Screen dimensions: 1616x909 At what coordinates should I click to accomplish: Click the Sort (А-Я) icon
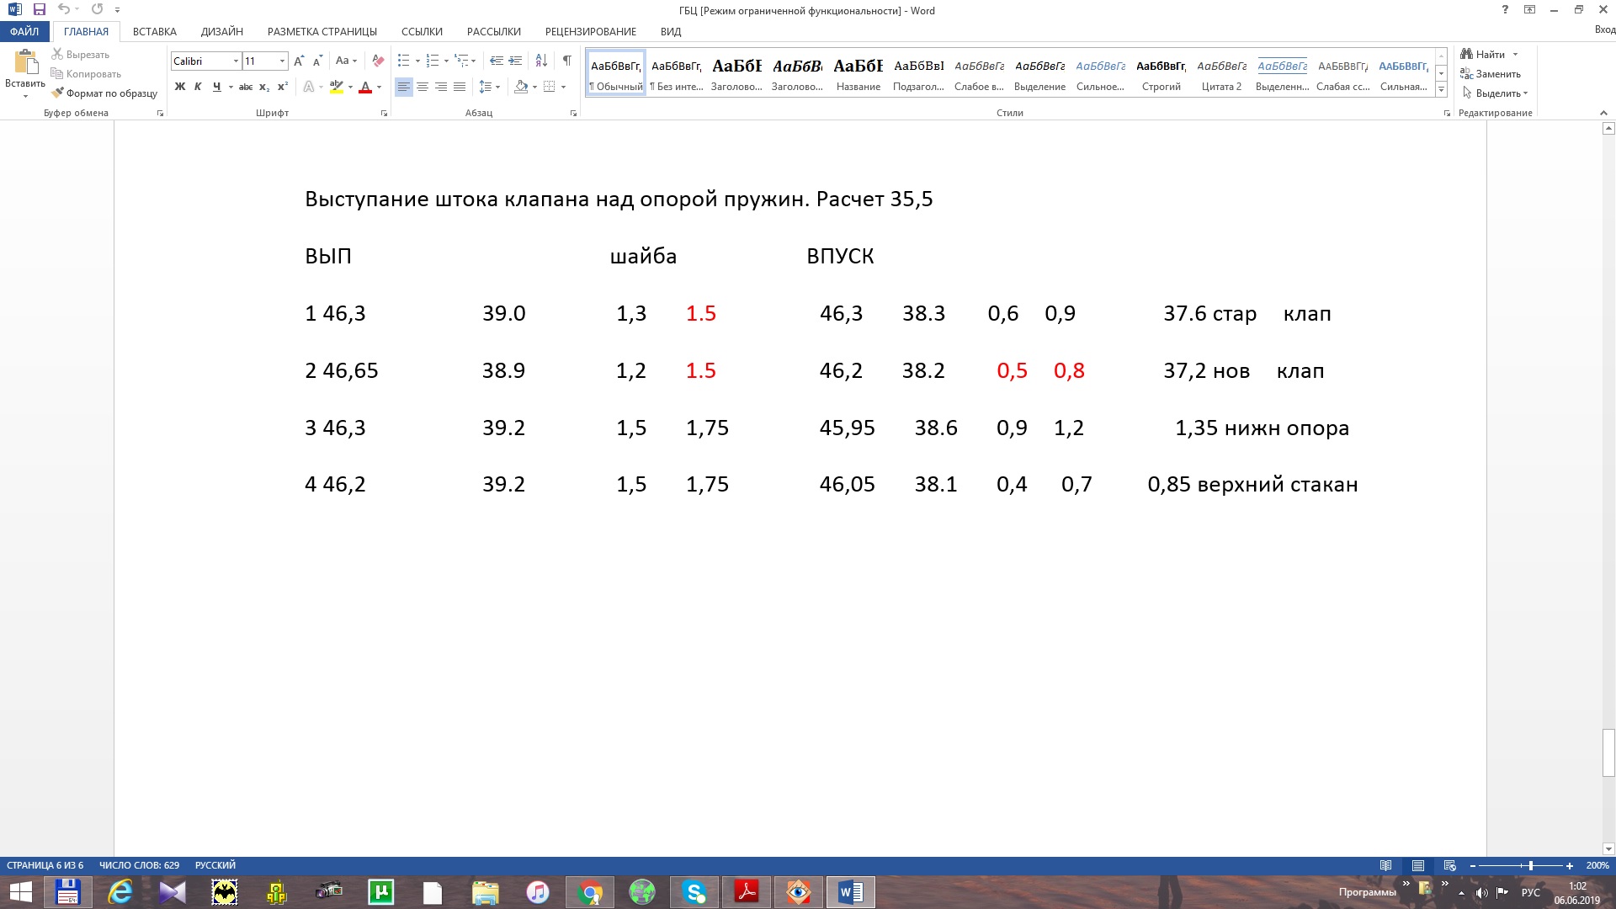(541, 61)
